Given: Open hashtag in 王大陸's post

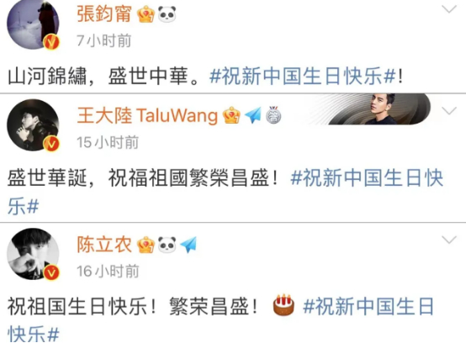Looking at the screenshot, I should click(226, 192).
